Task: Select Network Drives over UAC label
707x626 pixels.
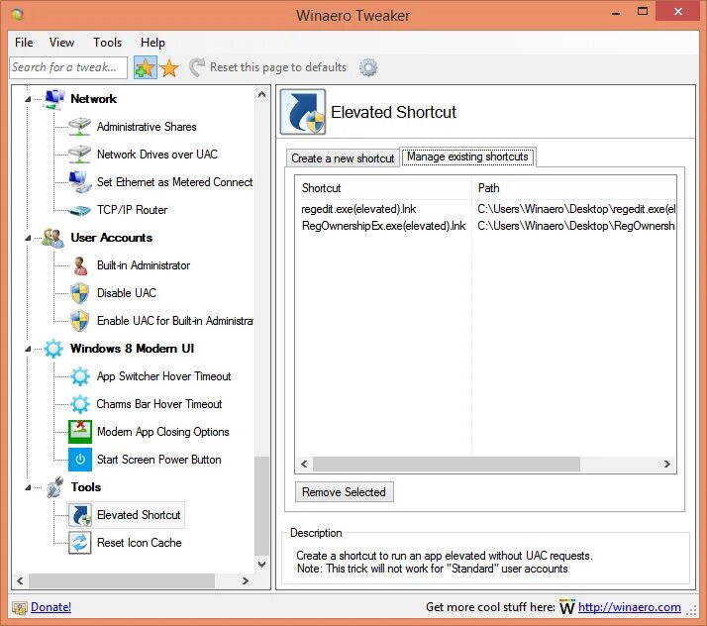Action: pos(157,155)
